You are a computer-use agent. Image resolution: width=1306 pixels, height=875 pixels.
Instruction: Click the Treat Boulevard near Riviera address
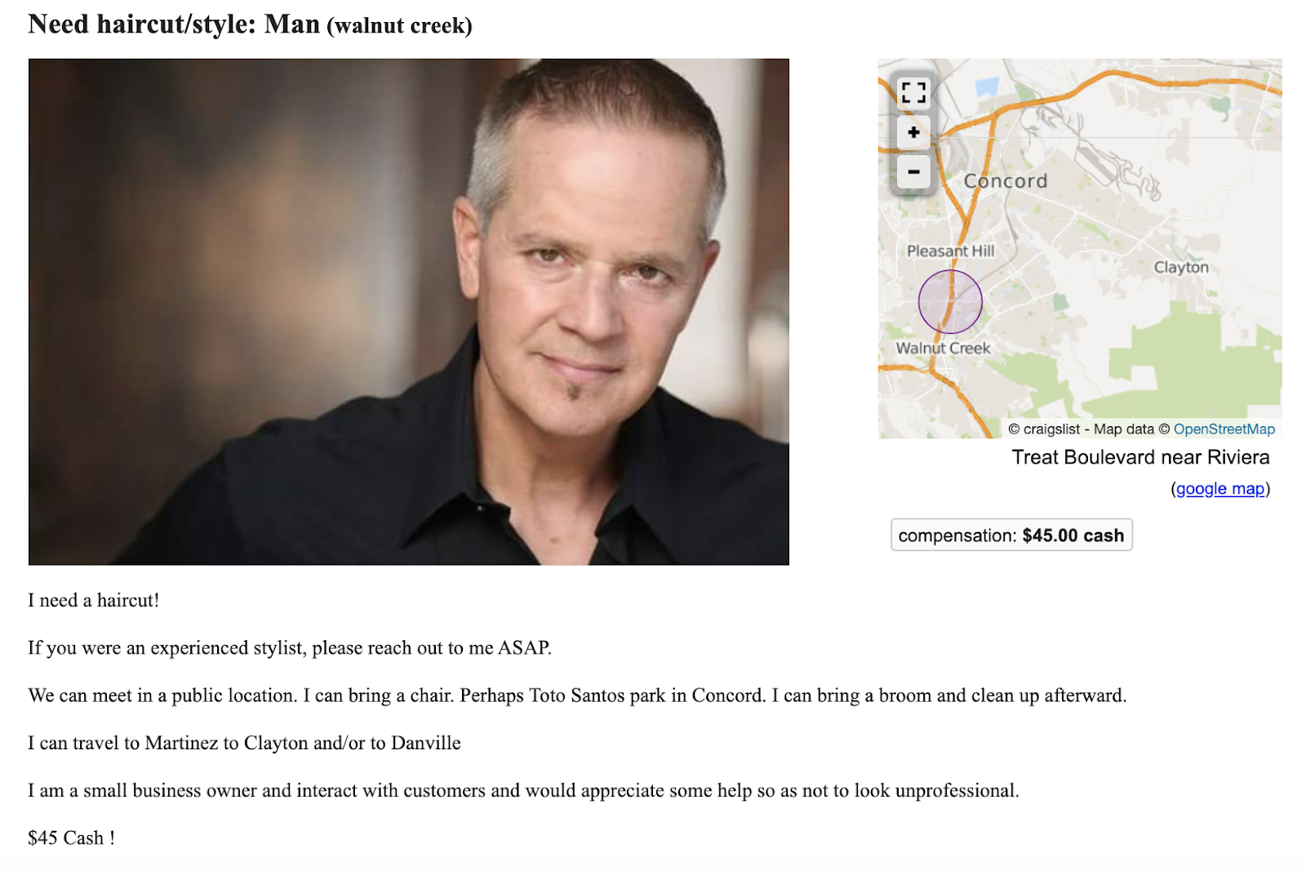click(x=1140, y=457)
